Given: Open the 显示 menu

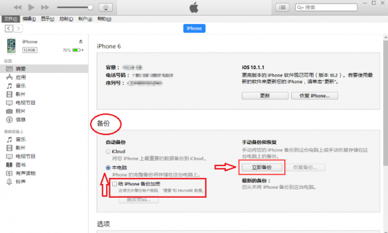Looking at the screenshot, I should (x=48, y=19).
